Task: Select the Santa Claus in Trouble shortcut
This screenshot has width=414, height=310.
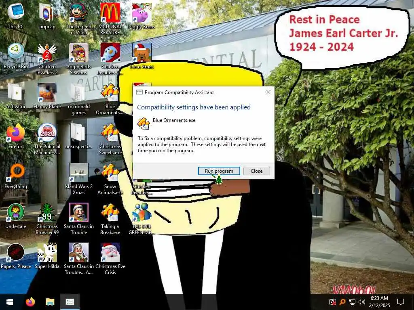Action: tap(79, 219)
